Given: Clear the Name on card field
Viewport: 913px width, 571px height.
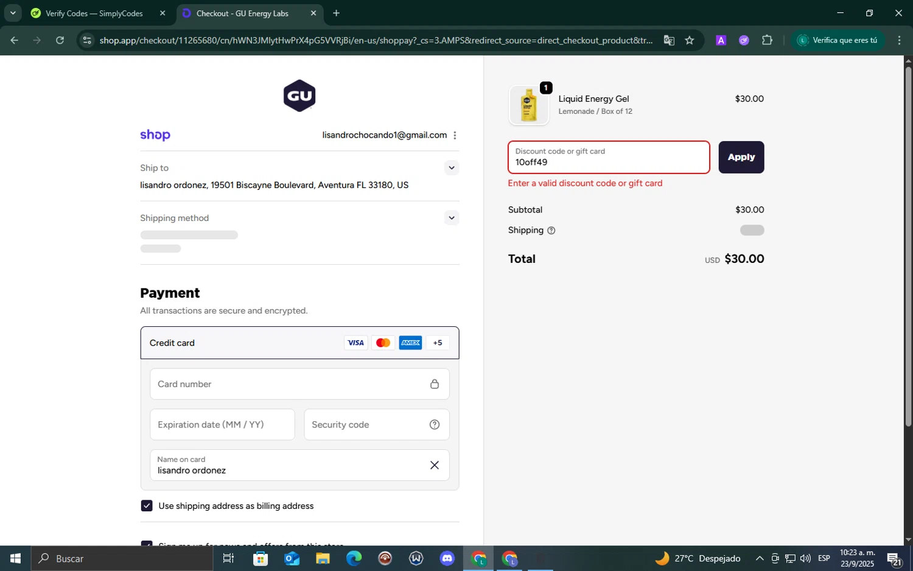Looking at the screenshot, I should tap(435, 465).
